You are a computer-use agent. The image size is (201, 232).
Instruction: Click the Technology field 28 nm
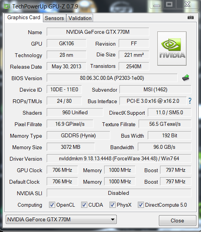pyautogui.click(x=67, y=55)
